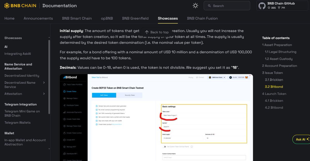The image size is (310, 161).
Task: Click the sidebar scroll-up arrow
Action: point(49,38)
